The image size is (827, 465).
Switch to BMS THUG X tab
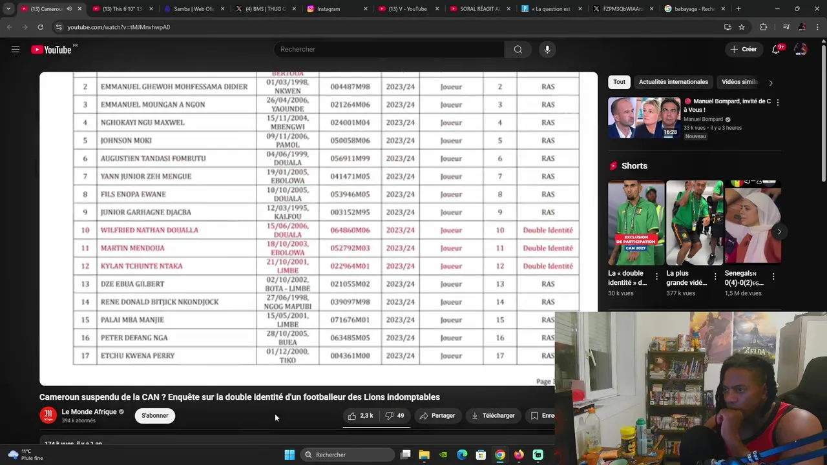[266, 9]
